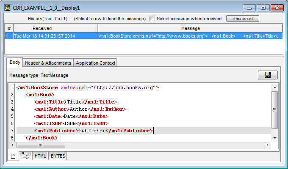Save the message with the floppy disk icon
Viewport: 288px width, 169px height.
(x=268, y=75)
